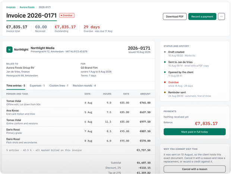Click the Invoice 2026-0171 page heading
This screenshot has height=174, width=231.
pos(31,16)
